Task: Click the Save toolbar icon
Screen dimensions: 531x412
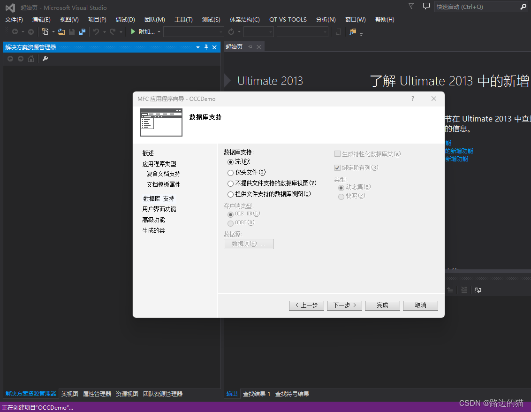Action: (71, 32)
